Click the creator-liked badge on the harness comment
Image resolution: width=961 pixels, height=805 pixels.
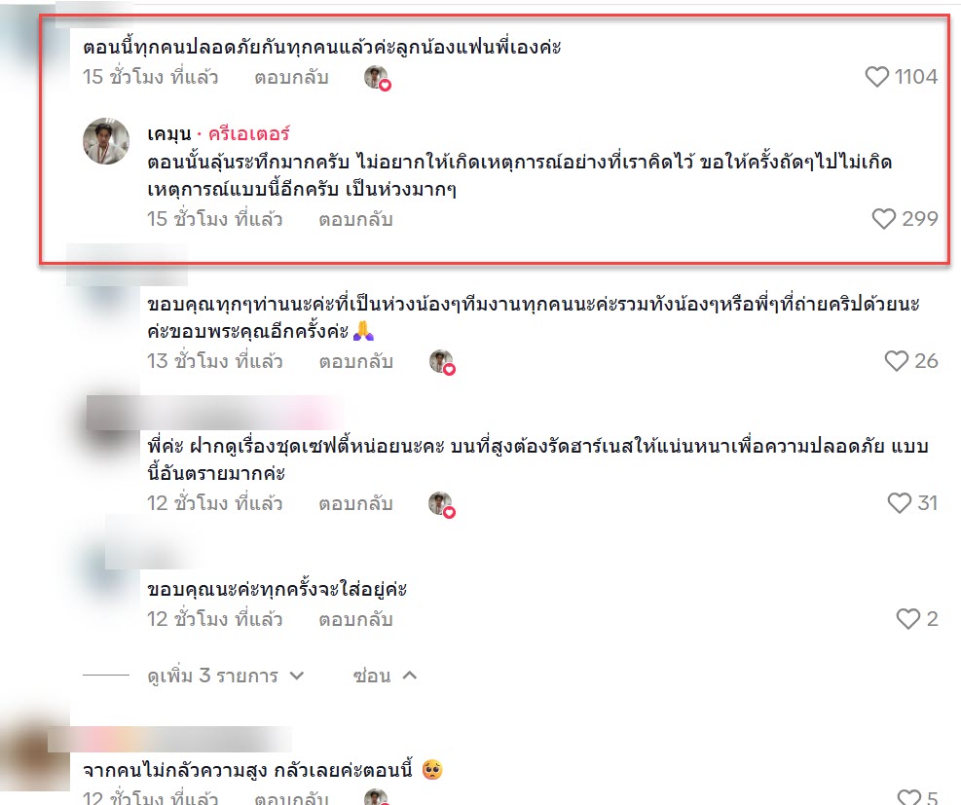[x=441, y=504]
